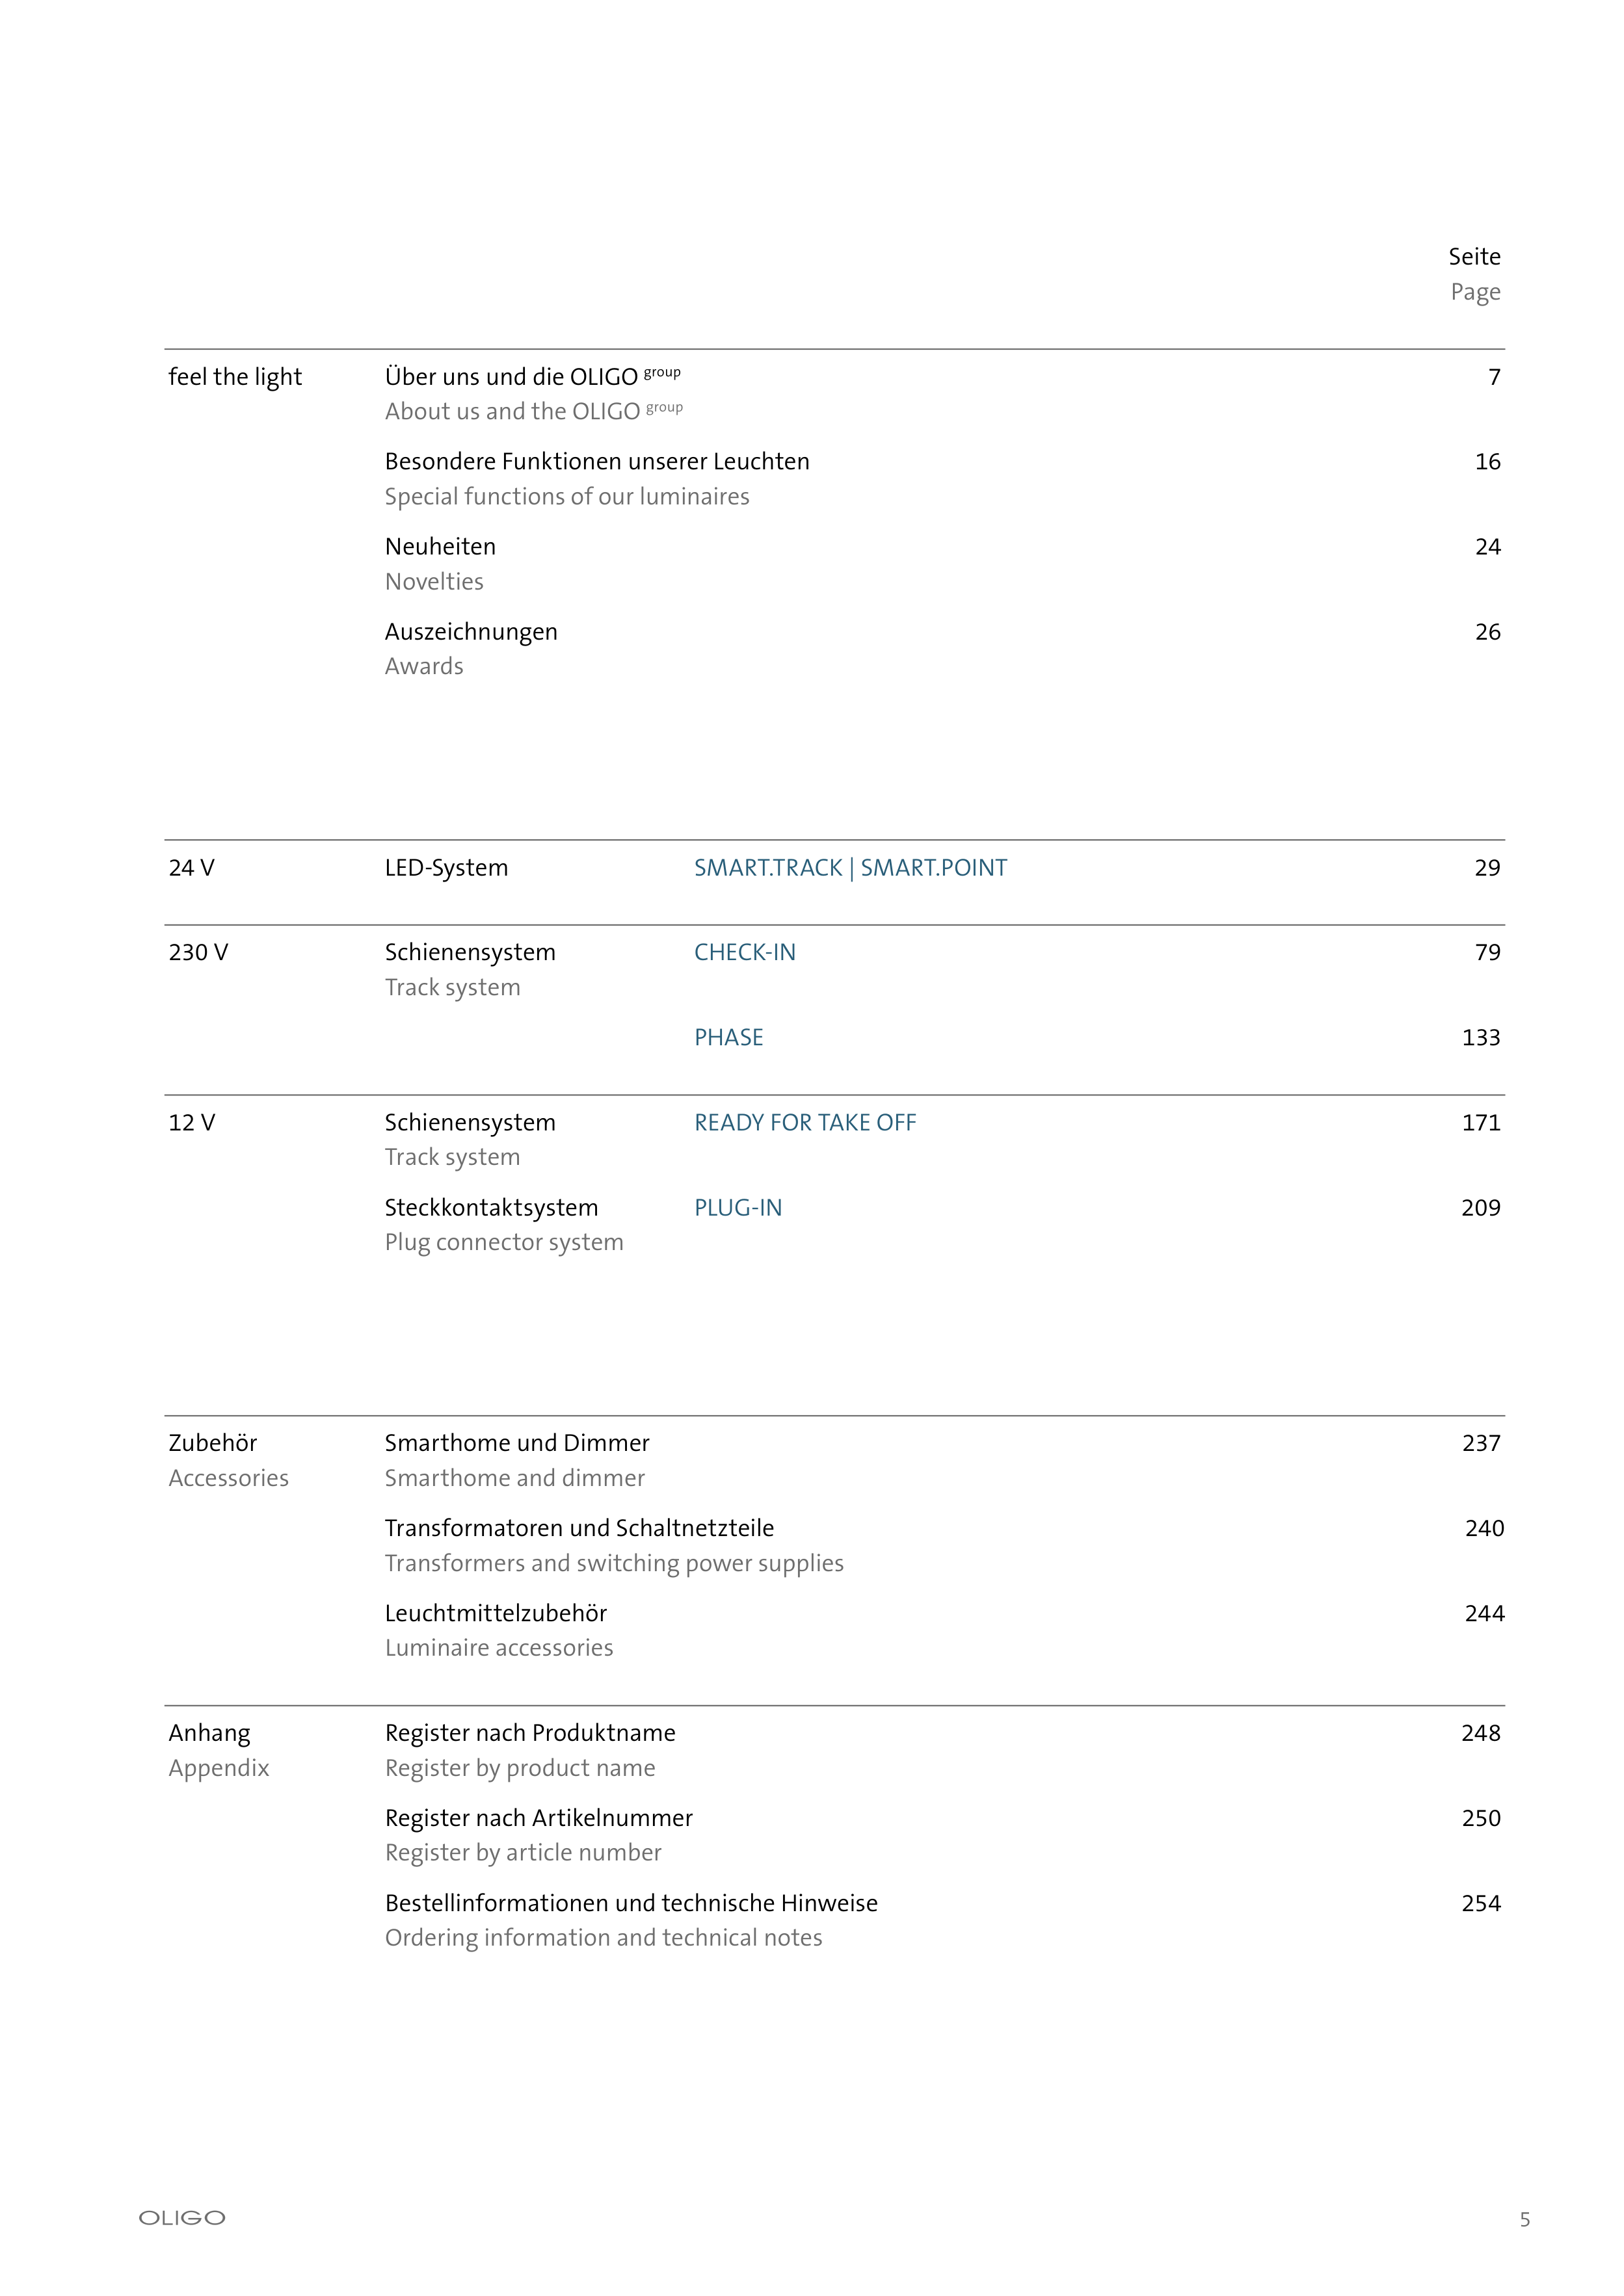Click page number 254

pos(1480,1903)
